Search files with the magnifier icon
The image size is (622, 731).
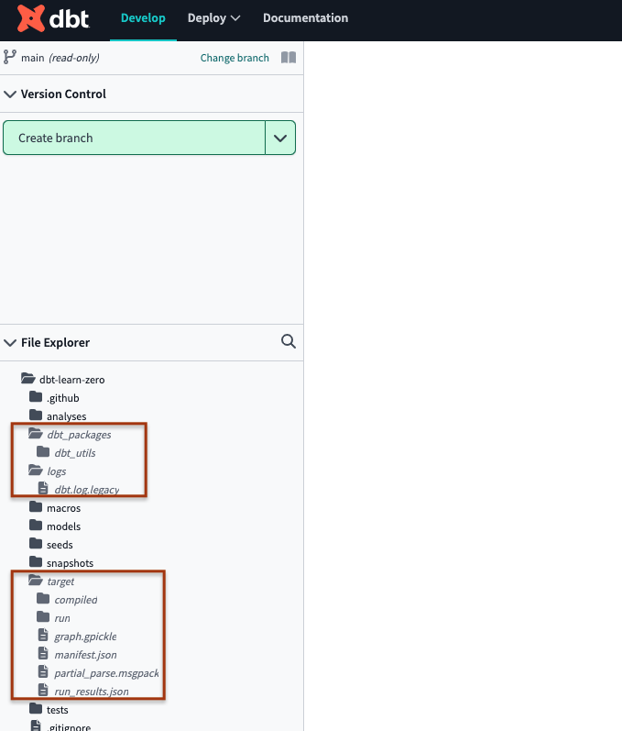click(289, 342)
